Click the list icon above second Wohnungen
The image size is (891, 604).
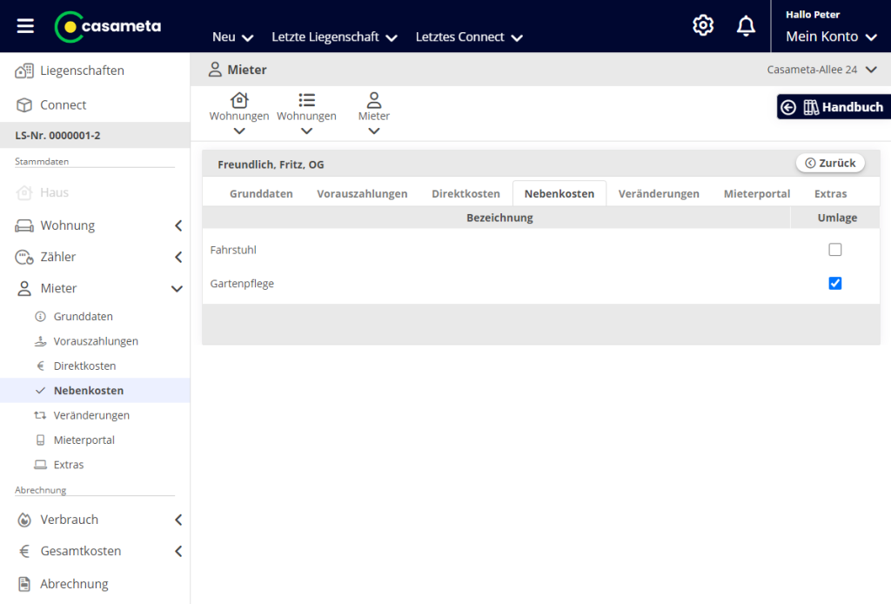pos(307,100)
